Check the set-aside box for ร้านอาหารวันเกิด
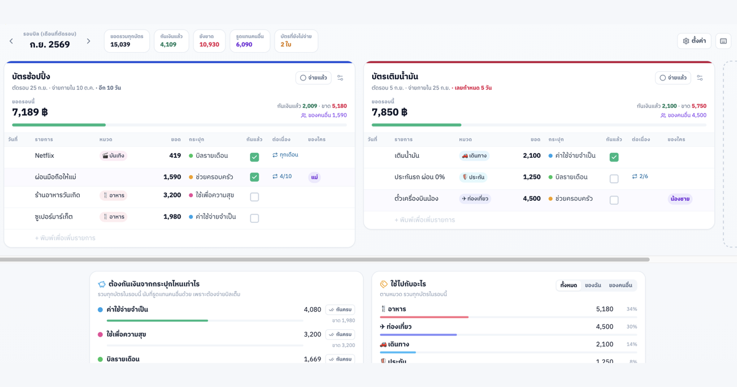The image size is (737, 387). point(254,197)
